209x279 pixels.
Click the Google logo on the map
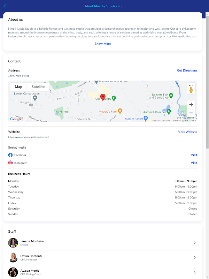coord(16,119)
